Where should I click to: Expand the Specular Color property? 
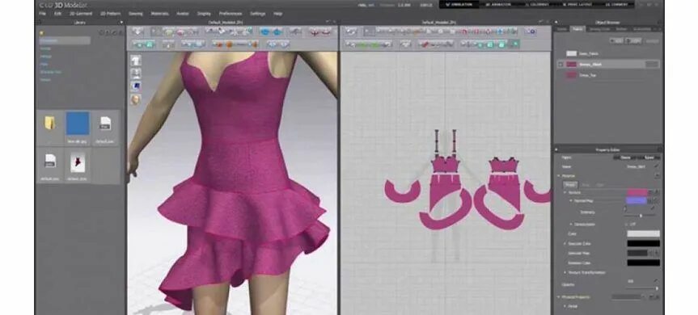565,243
